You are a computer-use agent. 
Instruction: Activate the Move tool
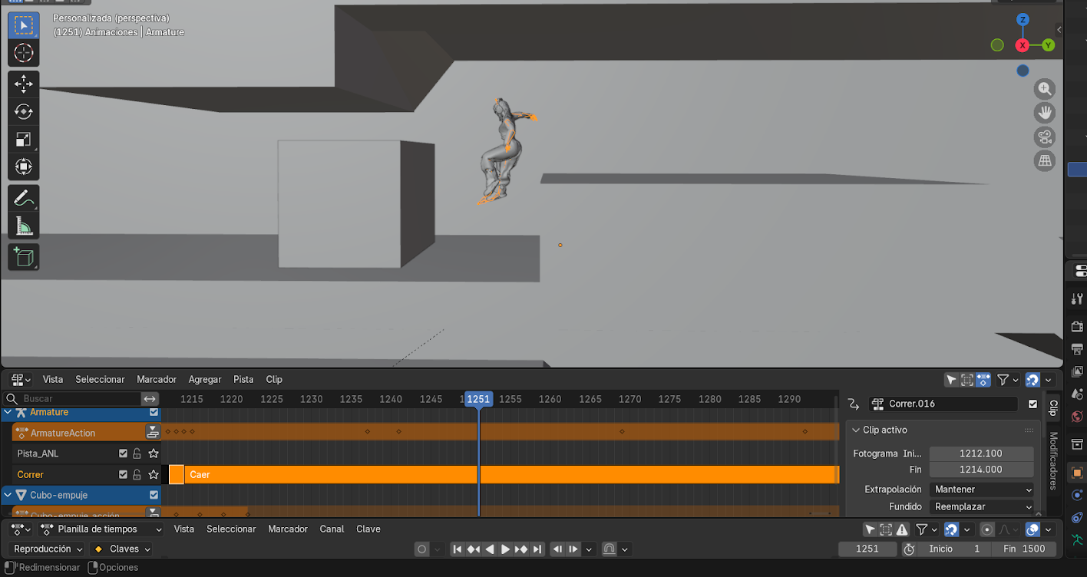pos(23,84)
